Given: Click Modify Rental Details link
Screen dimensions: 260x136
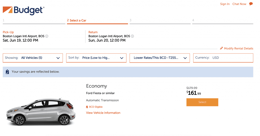Looking at the screenshot, I should click(239, 48).
